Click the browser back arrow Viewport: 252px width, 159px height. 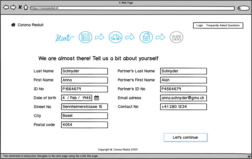coord(6,8)
